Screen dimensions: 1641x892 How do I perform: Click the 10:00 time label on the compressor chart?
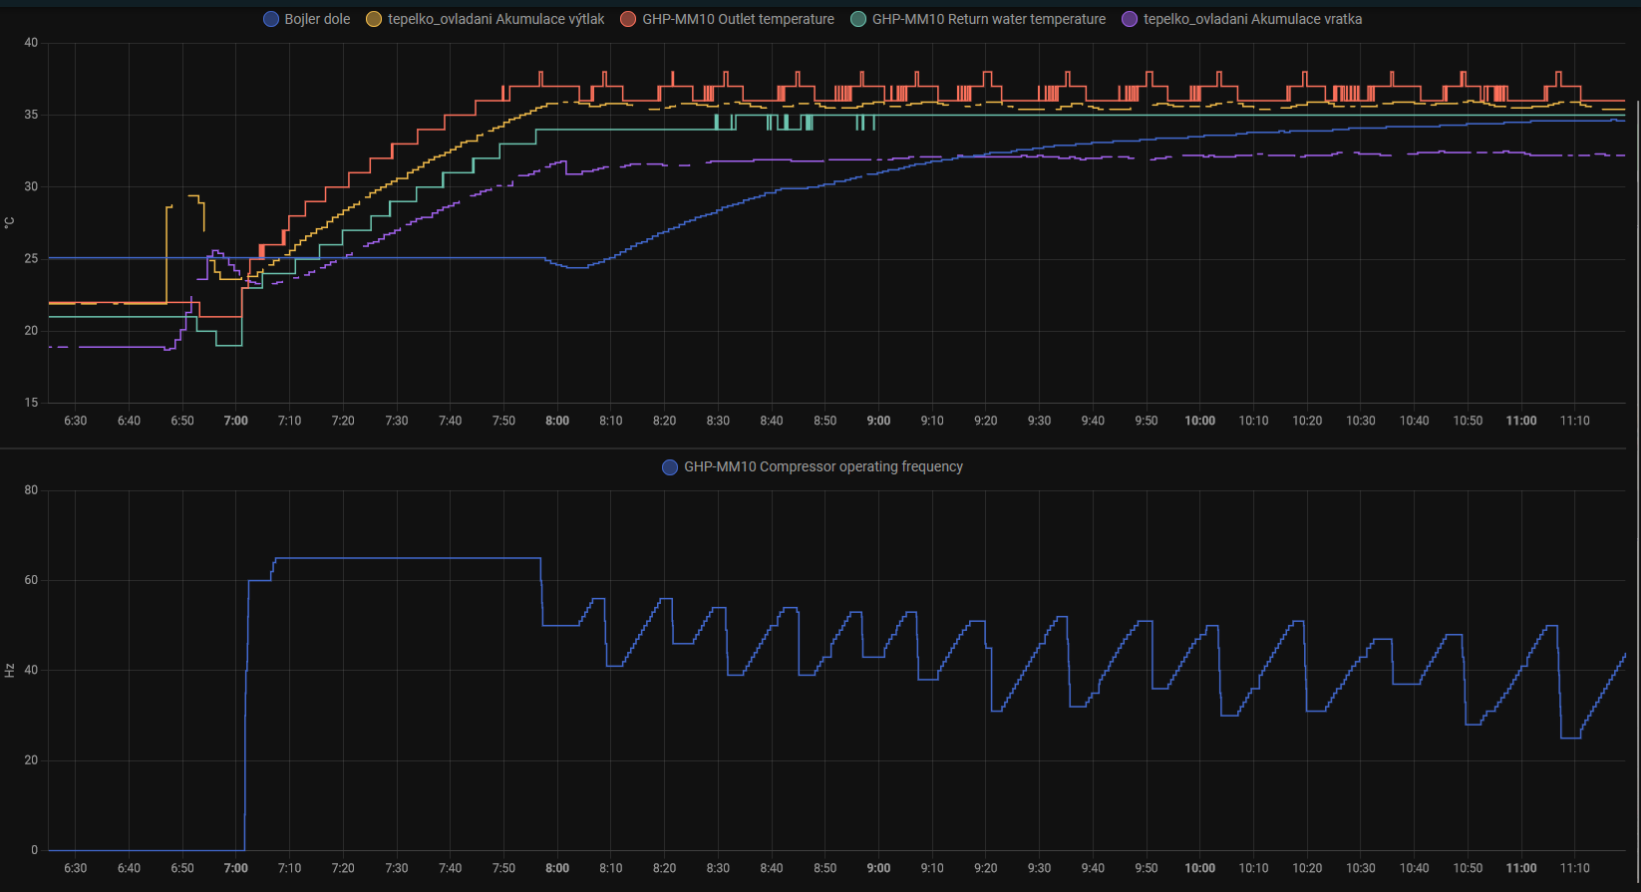(1200, 868)
